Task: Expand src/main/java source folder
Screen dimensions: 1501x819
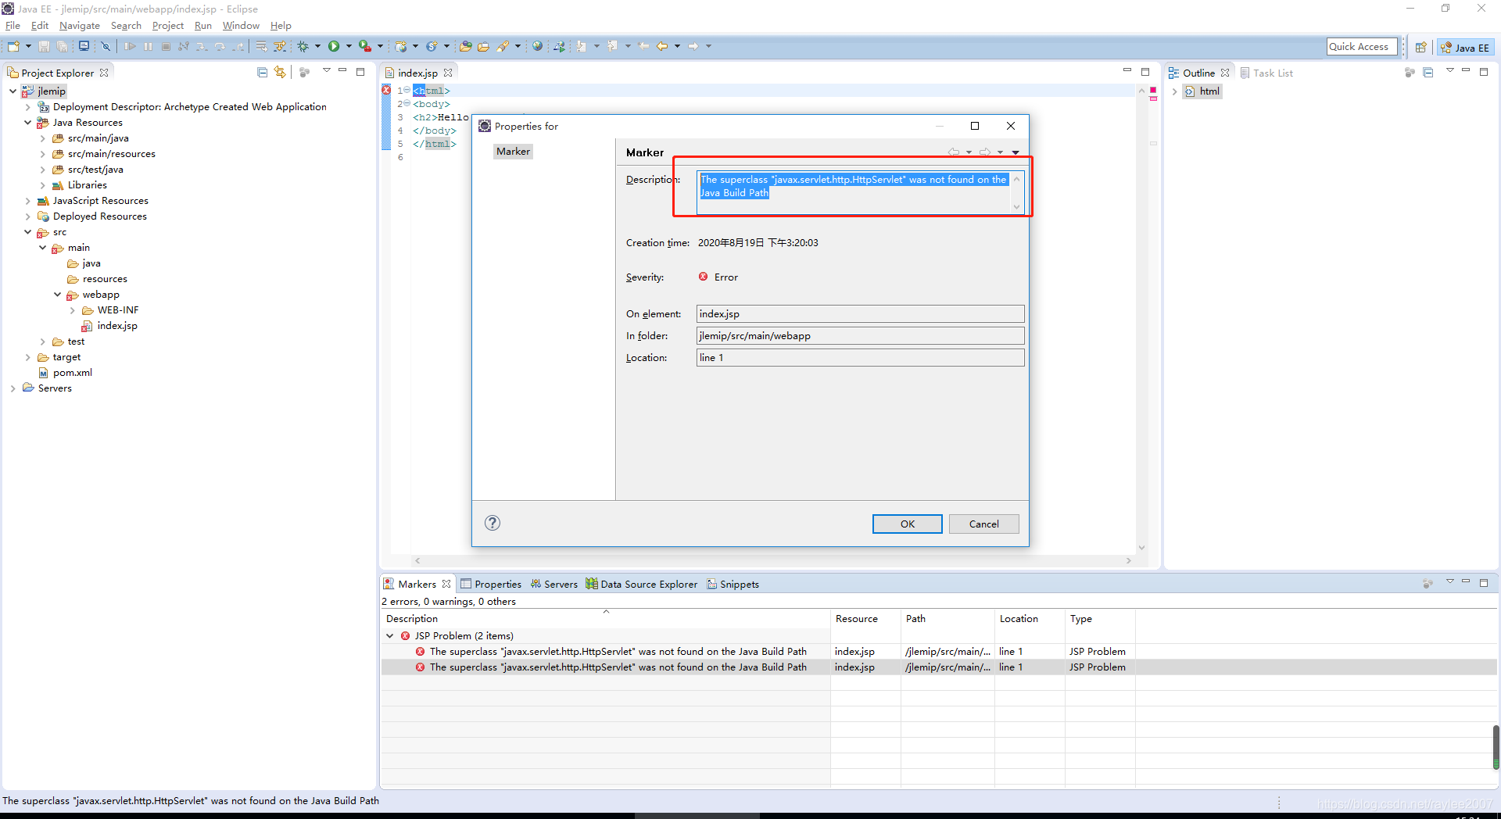Action: tap(43, 138)
